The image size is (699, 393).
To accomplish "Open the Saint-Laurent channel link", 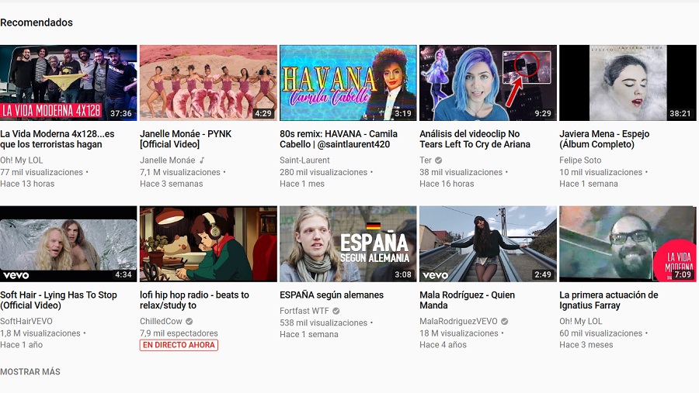I will point(304,160).
